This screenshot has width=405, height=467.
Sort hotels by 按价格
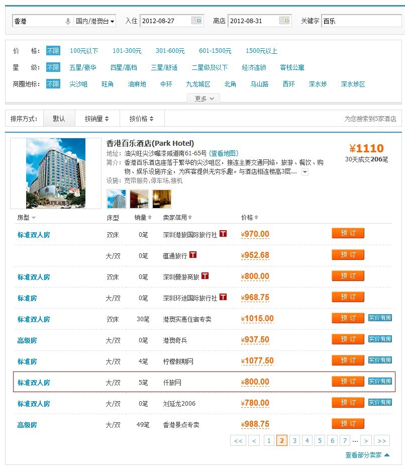[142, 119]
